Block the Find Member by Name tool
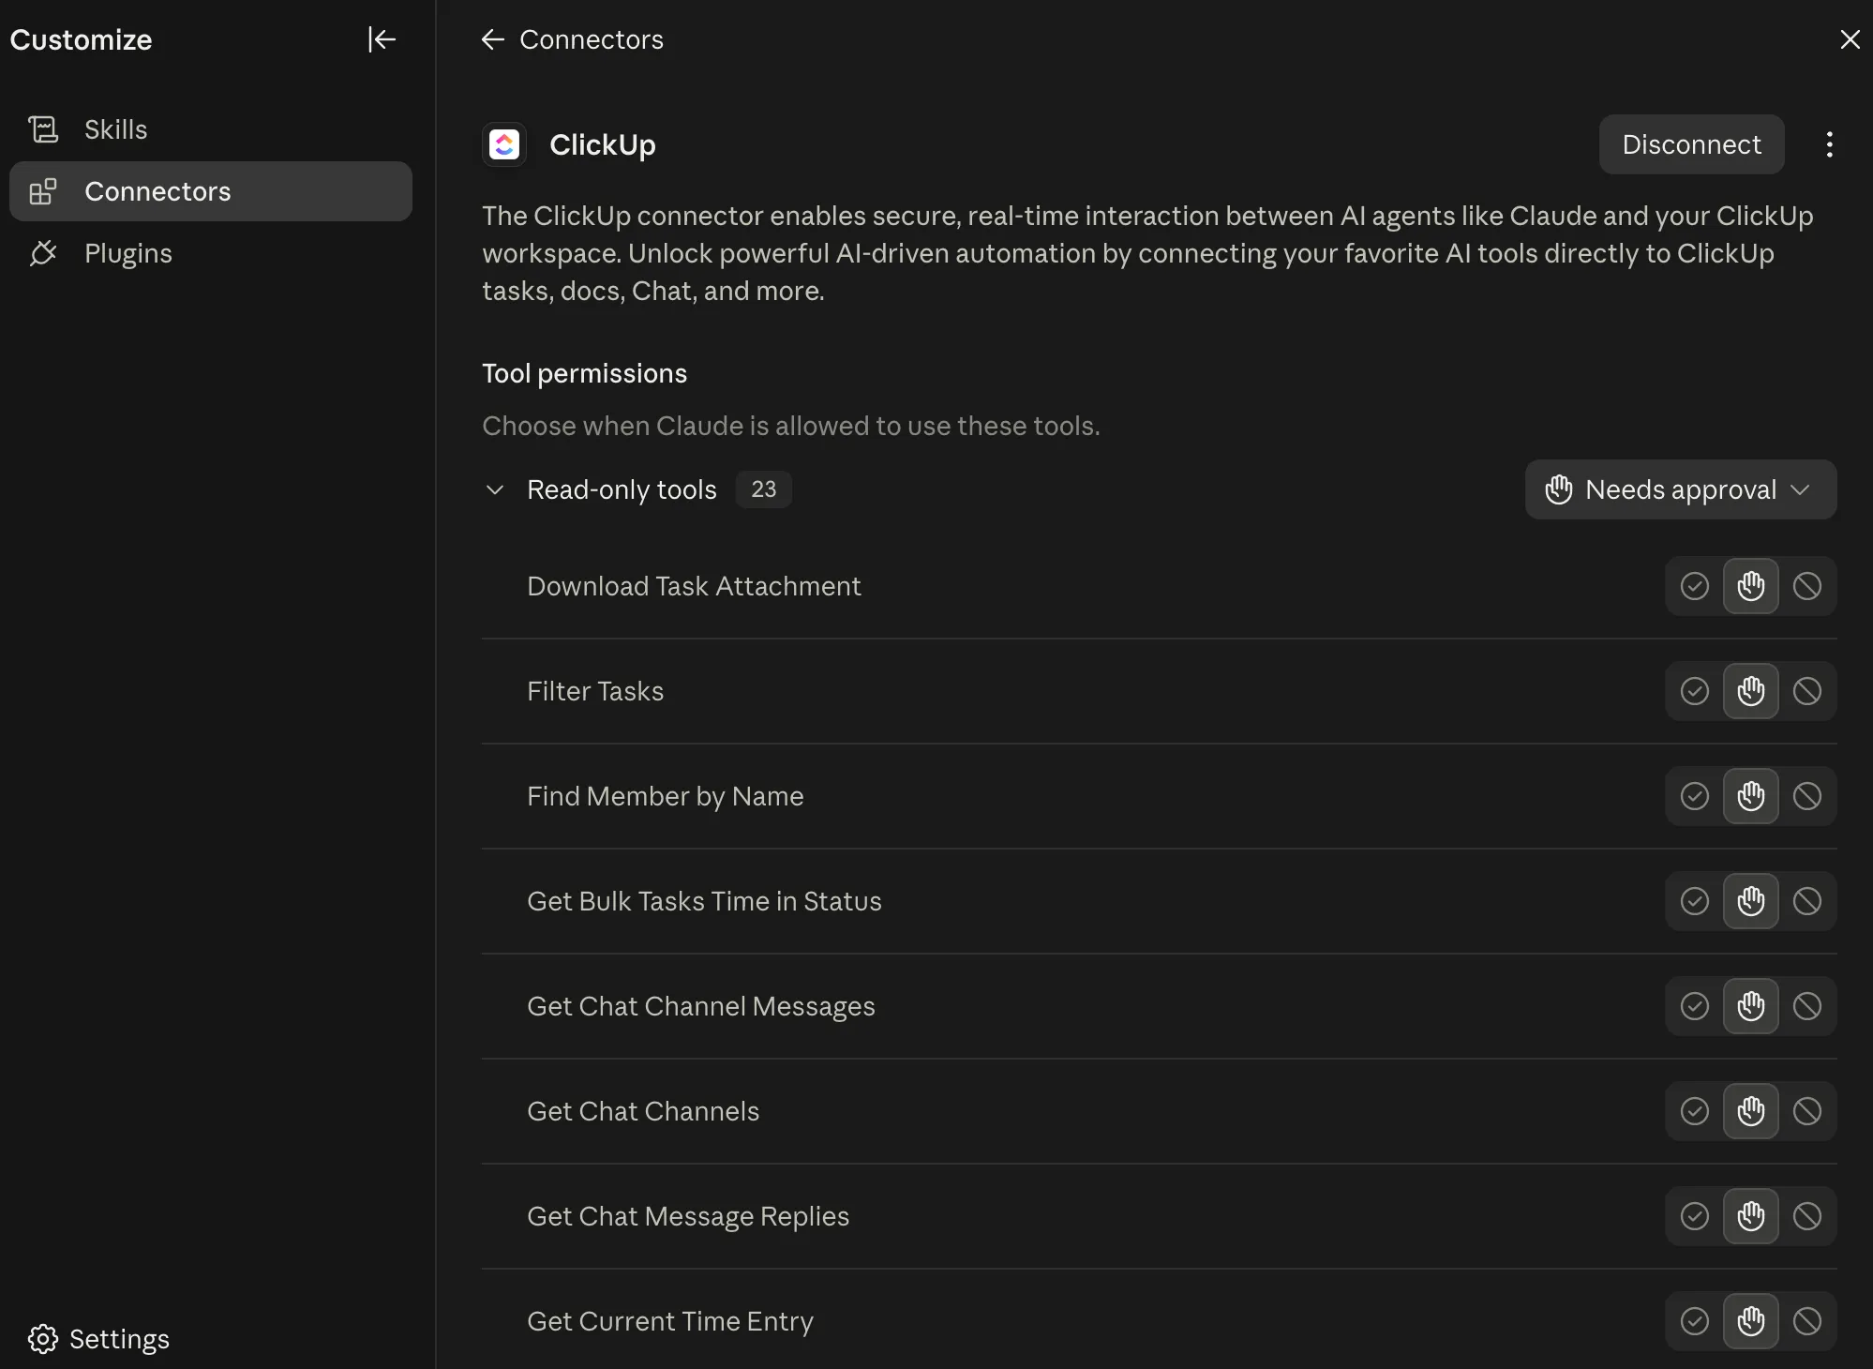1873x1369 pixels. (1807, 796)
